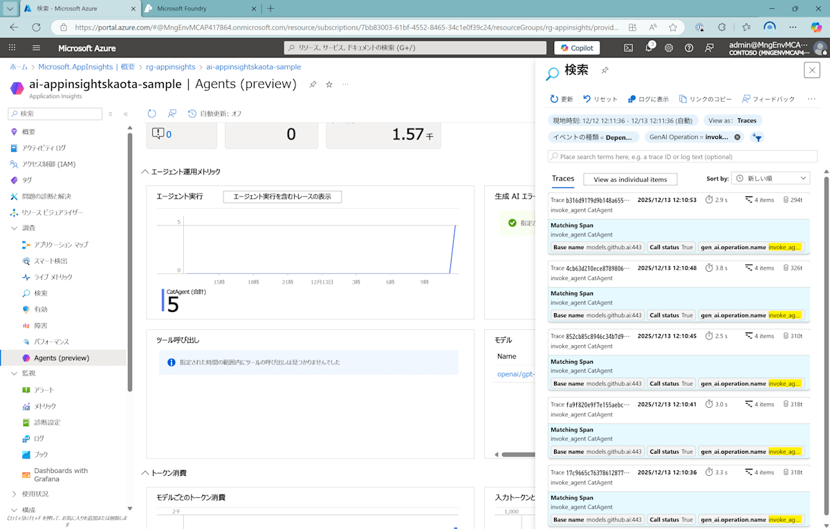Collapse the 監視 section
This screenshot has height=529, width=830.
(x=15, y=373)
